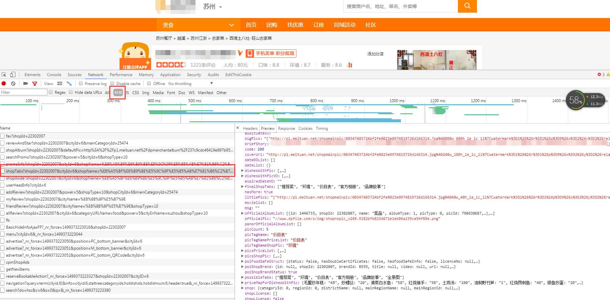Switch to the Headers tab
The image size is (610, 300).
click(250, 128)
